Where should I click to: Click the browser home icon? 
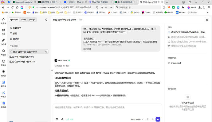coord(17,7)
